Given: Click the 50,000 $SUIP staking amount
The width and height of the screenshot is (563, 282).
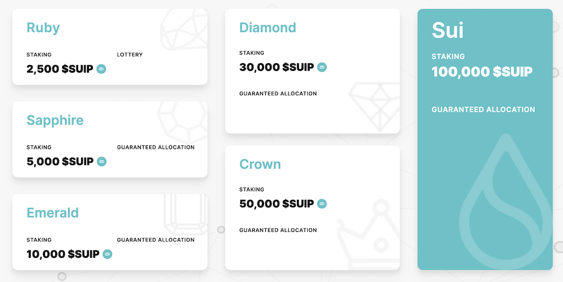Looking at the screenshot, I should (x=276, y=204).
